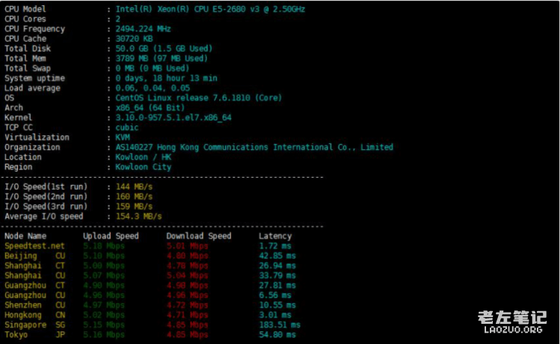Click the Latency column header
The width and height of the screenshot is (560, 344).
[x=275, y=236]
